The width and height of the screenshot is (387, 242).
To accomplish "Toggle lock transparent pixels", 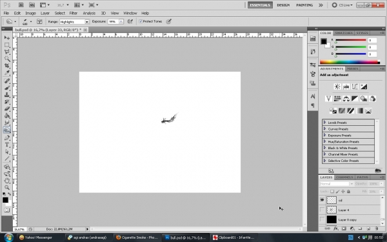I will pyautogui.click(x=332, y=192).
